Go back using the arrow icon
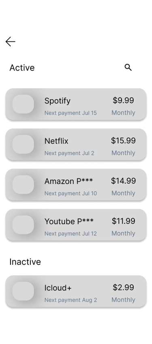This screenshot has width=152, height=344. [10, 42]
